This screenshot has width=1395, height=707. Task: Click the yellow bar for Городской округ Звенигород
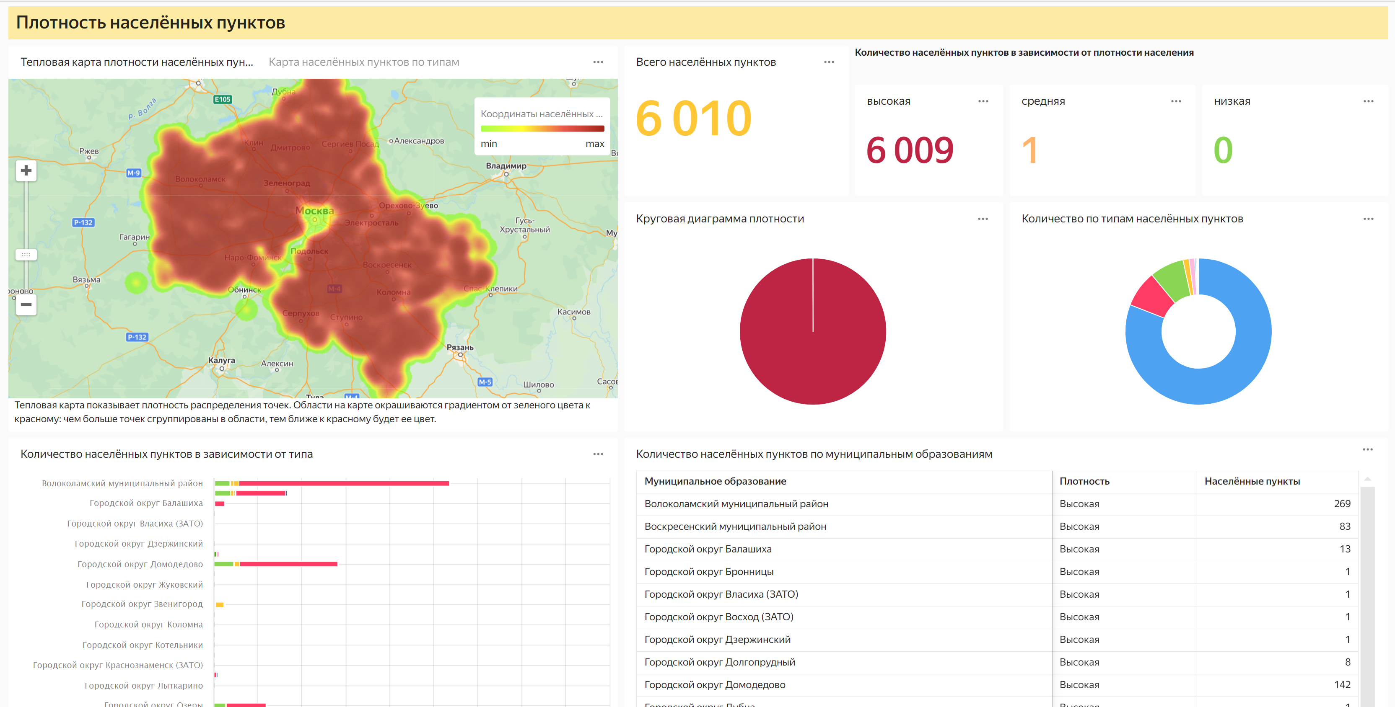point(220,605)
